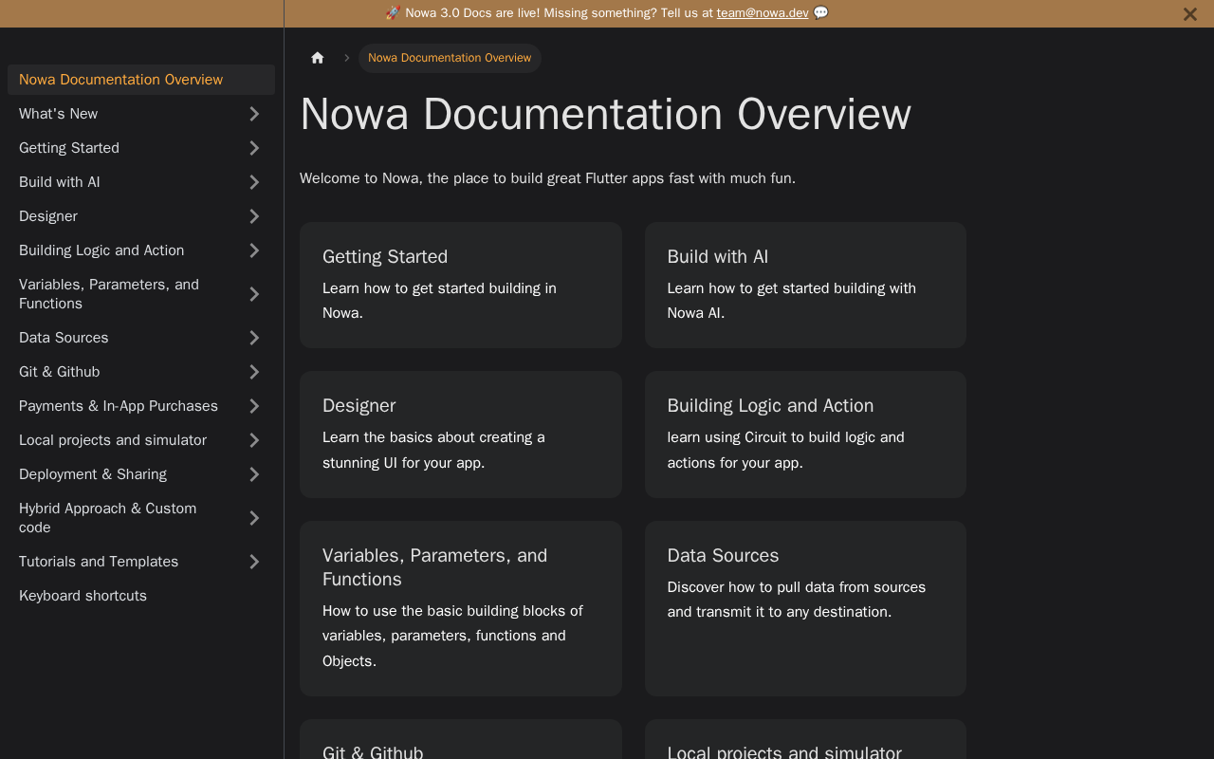Expand Payments & In-App Purchases chevron
Image resolution: width=1214 pixels, height=759 pixels.
tap(254, 406)
